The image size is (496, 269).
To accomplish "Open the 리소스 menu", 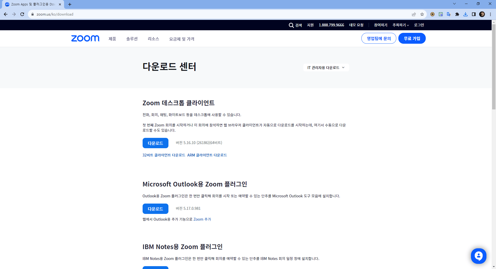I will pos(153,39).
